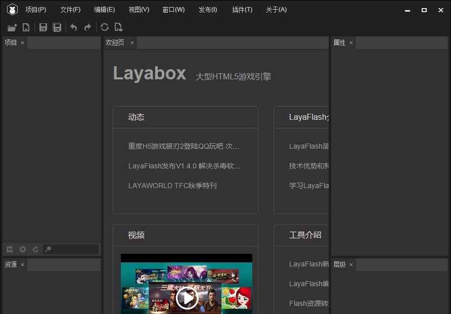Open link LAYAWORLD TFC秋季特刊
This screenshot has height=314, width=451.
pyautogui.click(x=172, y=186)
